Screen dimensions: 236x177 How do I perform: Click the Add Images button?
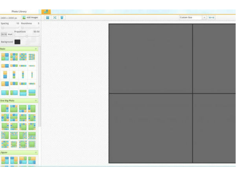click(x=31, y=18)
